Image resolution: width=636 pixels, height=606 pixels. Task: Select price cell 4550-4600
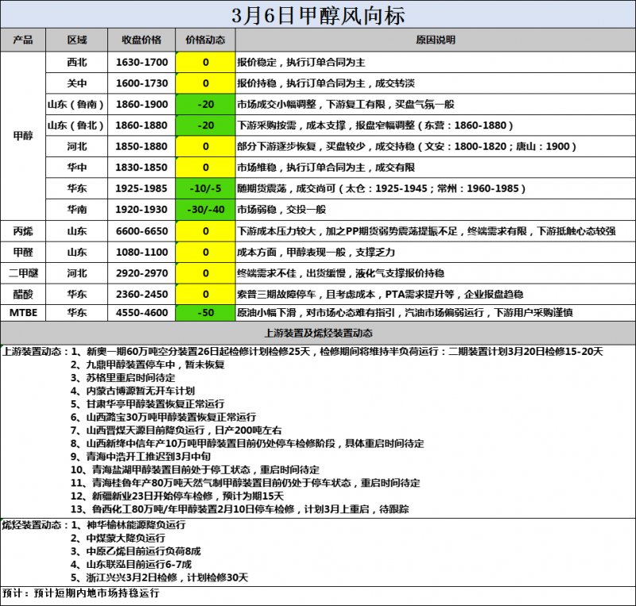[x=142, y=313]
